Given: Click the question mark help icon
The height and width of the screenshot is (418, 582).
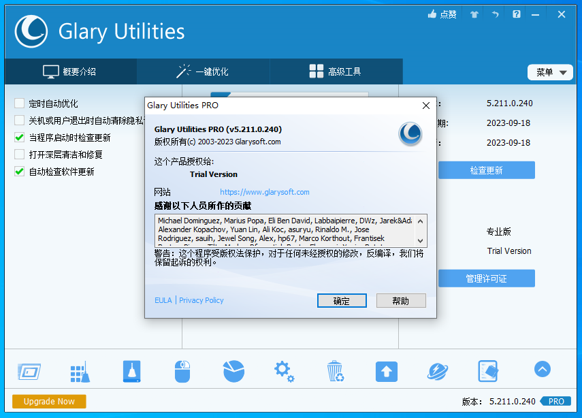Looking at the screenshot, I should [517, 14].
